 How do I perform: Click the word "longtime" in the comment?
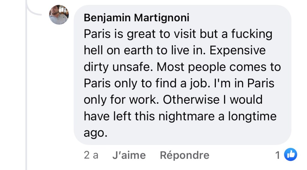pos(252,116)
